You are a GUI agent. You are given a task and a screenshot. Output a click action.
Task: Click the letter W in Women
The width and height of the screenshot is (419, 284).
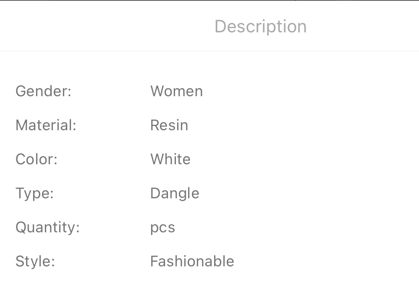tap(157, 91)
